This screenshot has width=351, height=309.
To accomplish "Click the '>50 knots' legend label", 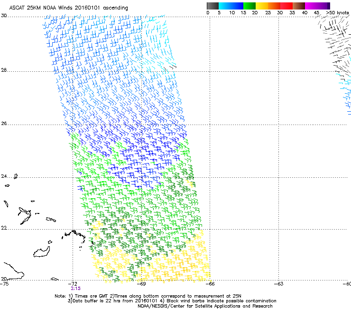I will (x=338, y=13).
